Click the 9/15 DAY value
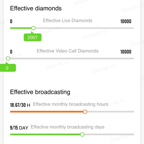Screen dimensions: 144x144 tap(19, 128)
